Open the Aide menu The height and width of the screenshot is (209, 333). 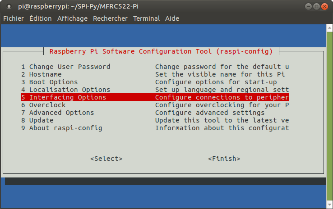172,18
